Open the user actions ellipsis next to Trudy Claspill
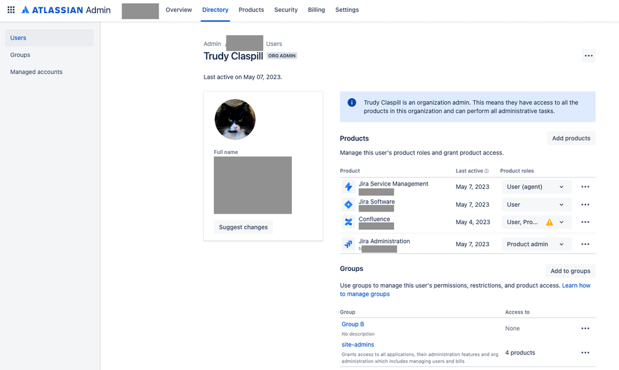This screenshot has width=619, height=370. pyautogui.click(x=589, y=56)
